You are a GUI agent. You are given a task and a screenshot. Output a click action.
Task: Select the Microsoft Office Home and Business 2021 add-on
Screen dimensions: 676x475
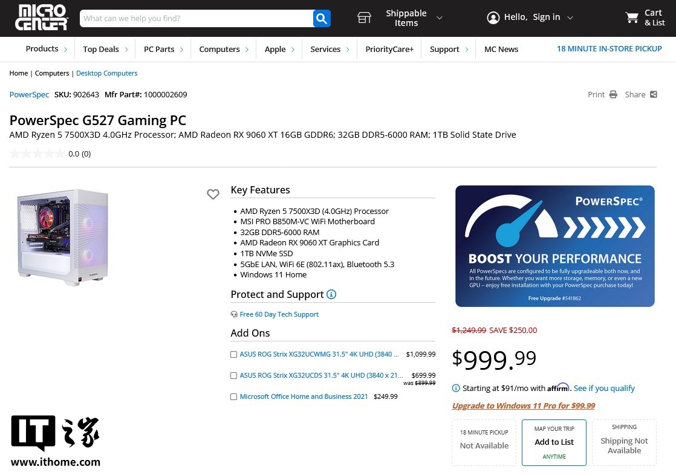point(233,396)
